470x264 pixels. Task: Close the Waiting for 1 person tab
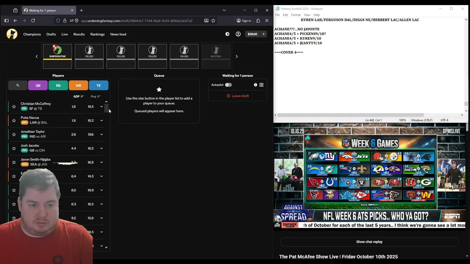point(72,10)
